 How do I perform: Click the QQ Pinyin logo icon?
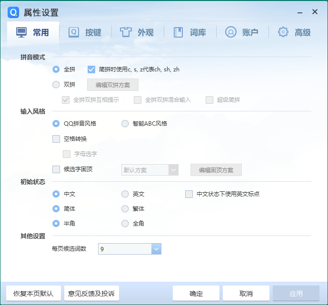(13, 12)
